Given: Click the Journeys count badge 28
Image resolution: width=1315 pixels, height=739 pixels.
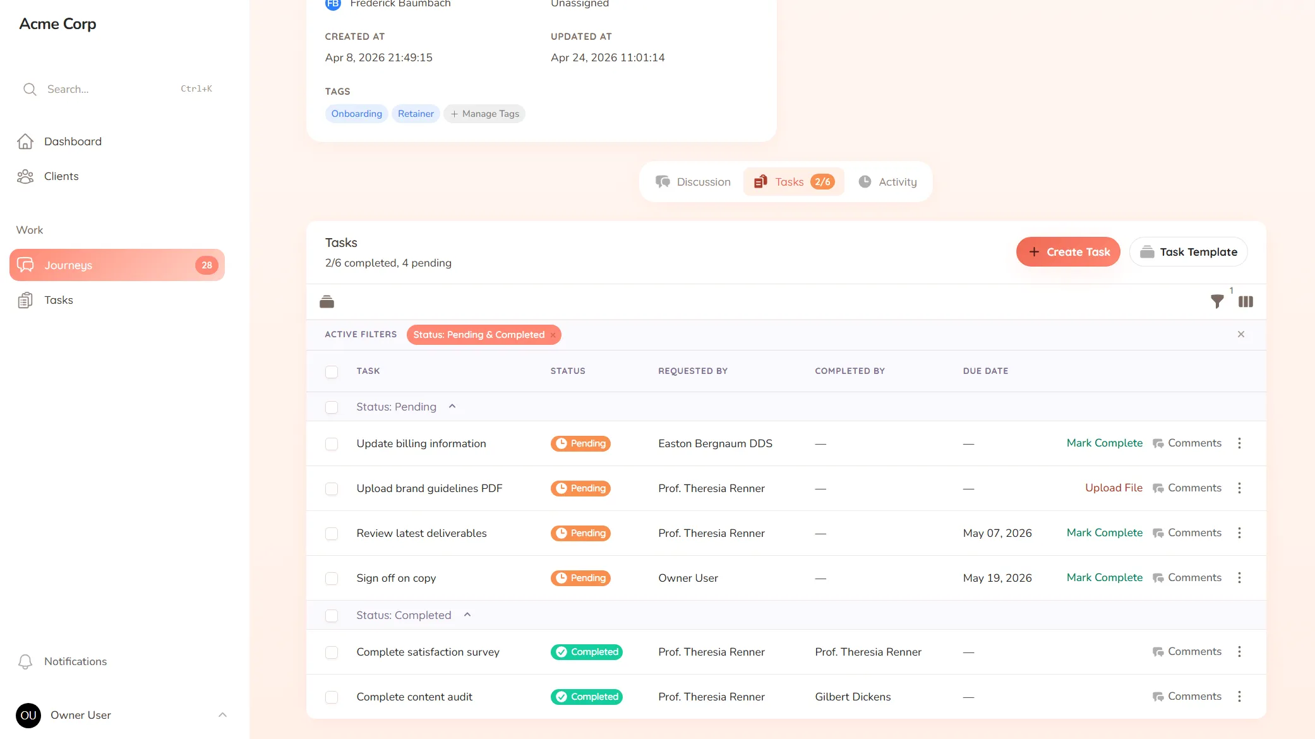Looking at the screenshot, I should coord(207,265).
